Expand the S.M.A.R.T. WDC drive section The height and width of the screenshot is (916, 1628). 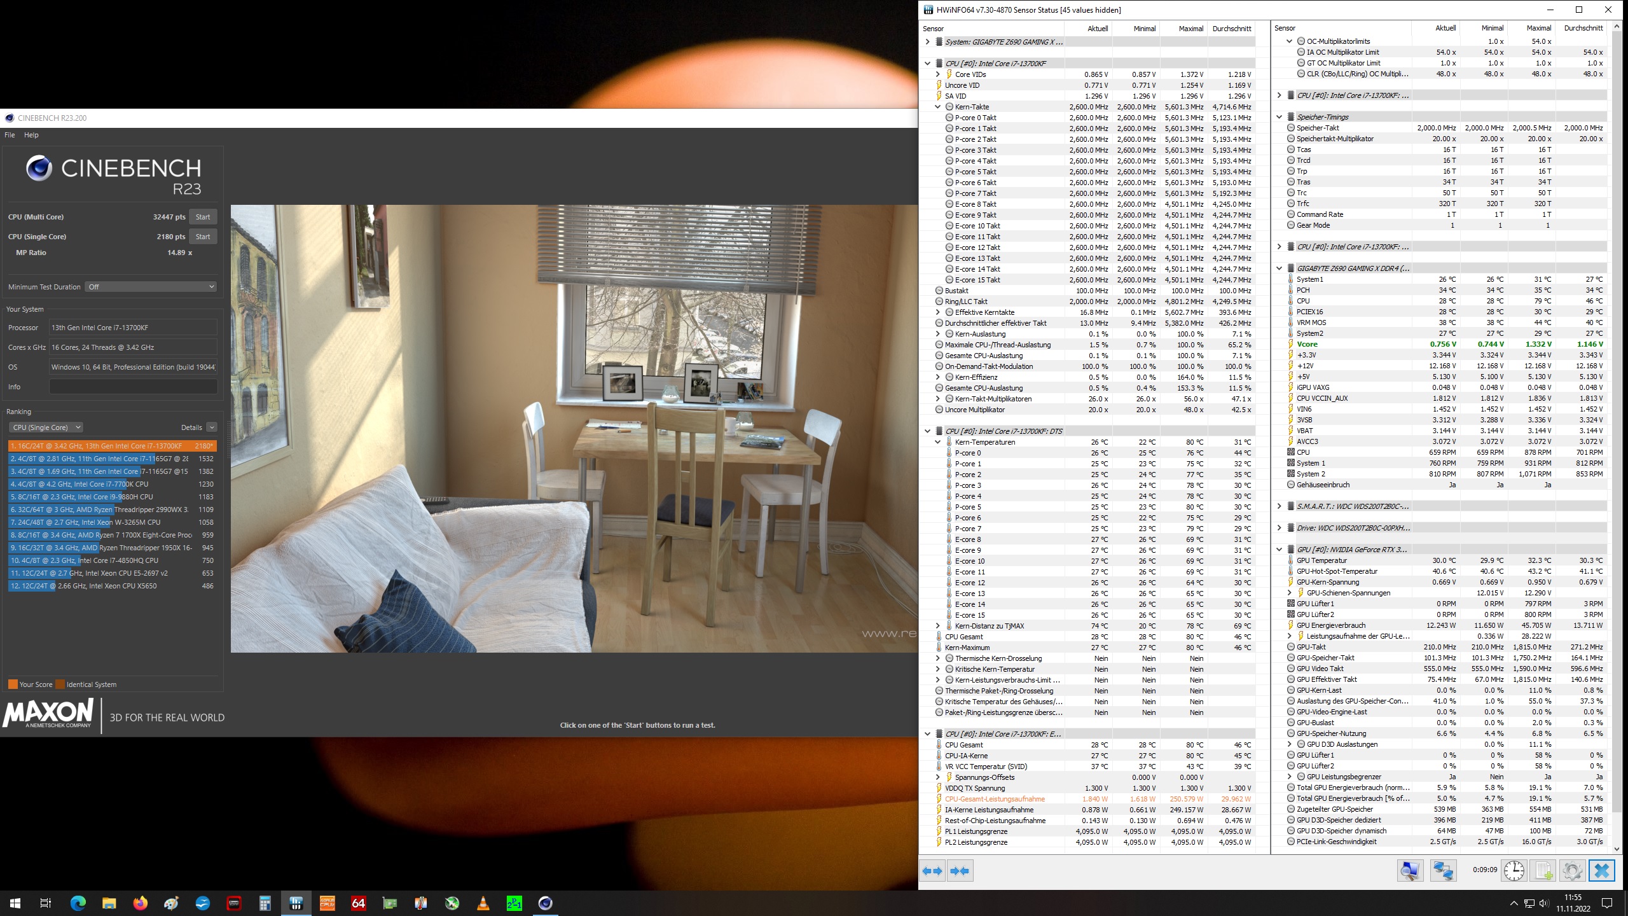coord(1280,506)
